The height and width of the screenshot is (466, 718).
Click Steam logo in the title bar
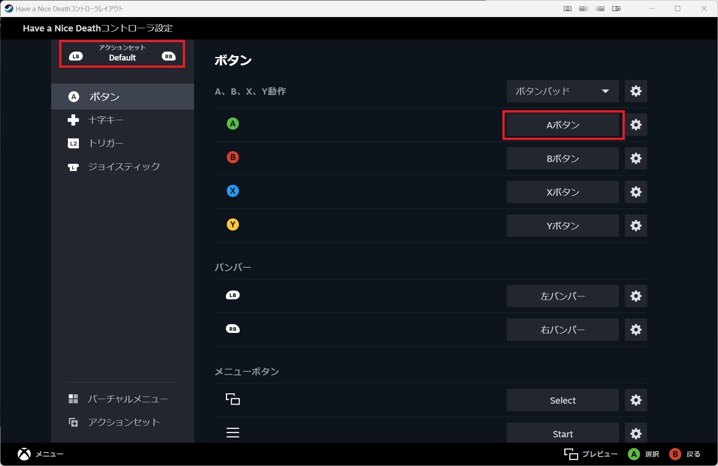point(9,9)
